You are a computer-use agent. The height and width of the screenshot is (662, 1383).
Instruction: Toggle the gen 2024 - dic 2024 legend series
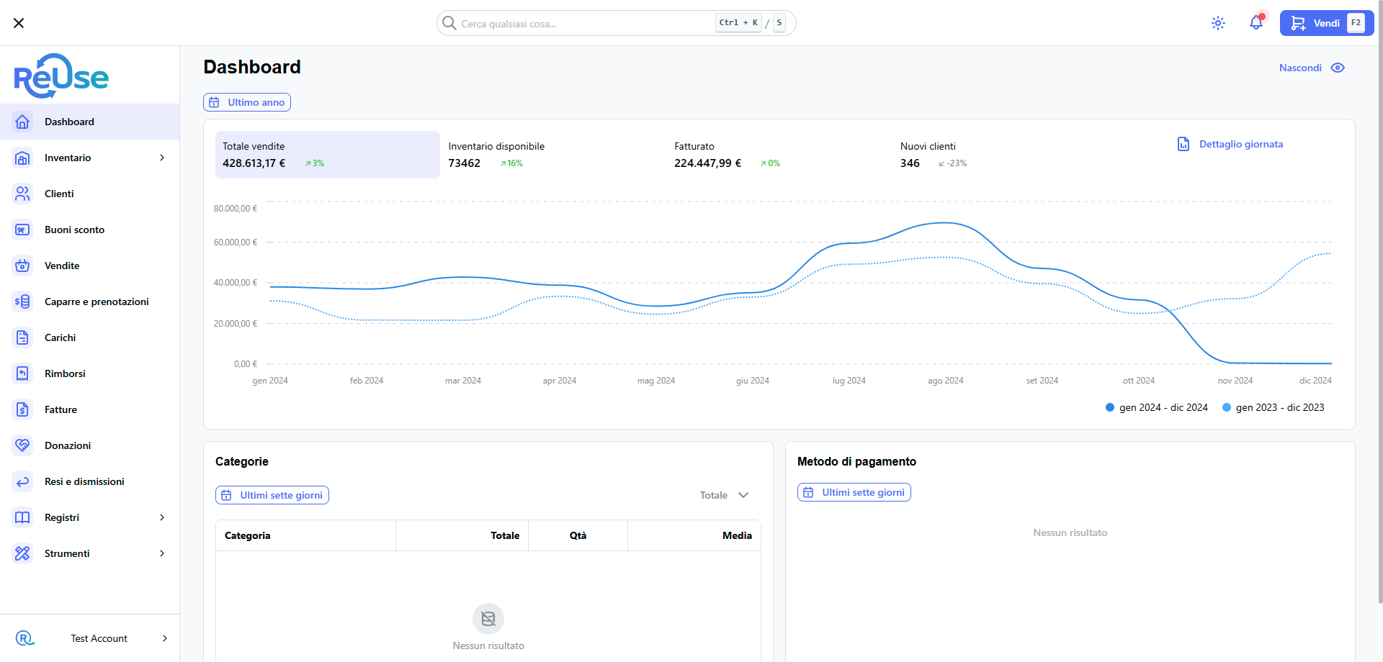tap(1156, 407)
